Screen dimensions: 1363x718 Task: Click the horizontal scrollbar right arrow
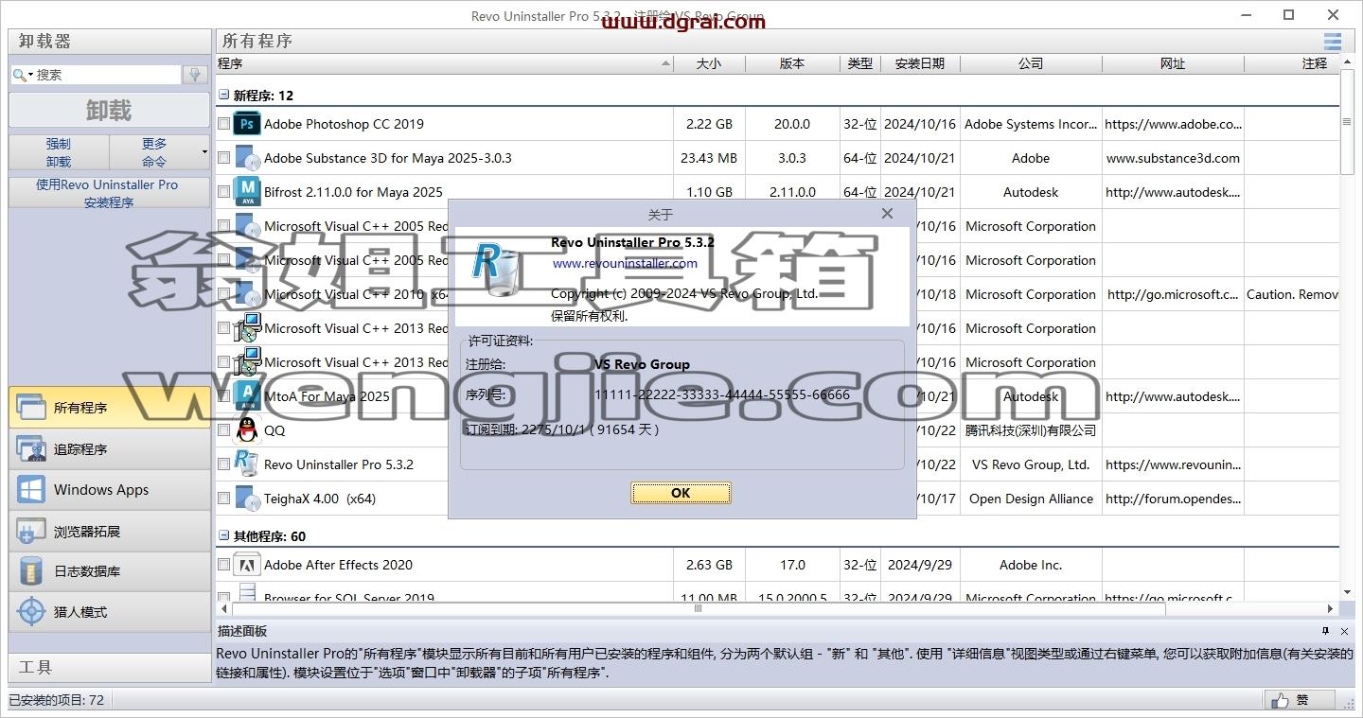pyautogui.click(x=1330, y=608)
